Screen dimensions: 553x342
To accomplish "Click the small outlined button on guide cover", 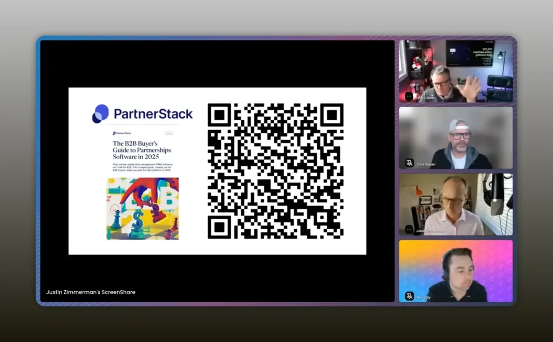I will 169,133.
